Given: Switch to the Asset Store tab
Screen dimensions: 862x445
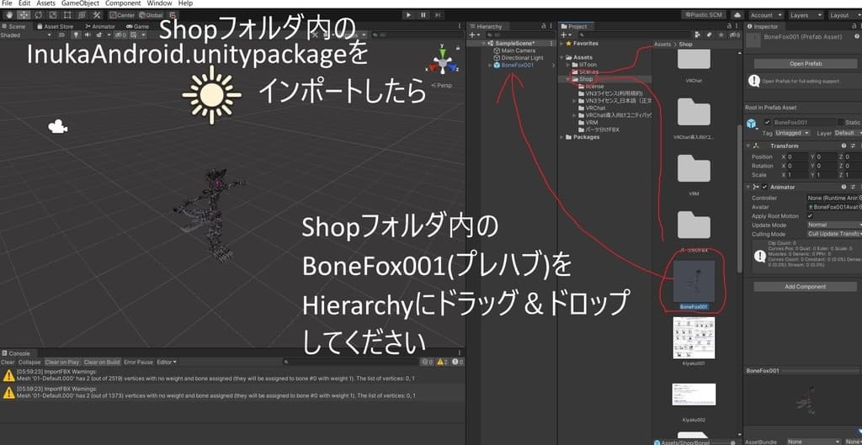Looking at the screenshot, I should coord(55,26).
